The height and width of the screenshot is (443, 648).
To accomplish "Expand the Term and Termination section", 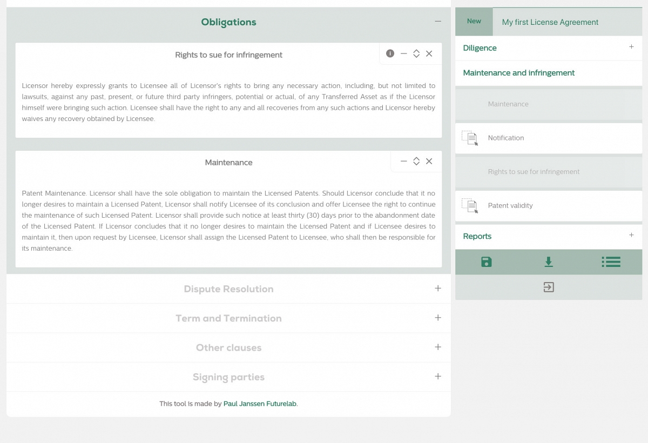I will tap(438, 318).
